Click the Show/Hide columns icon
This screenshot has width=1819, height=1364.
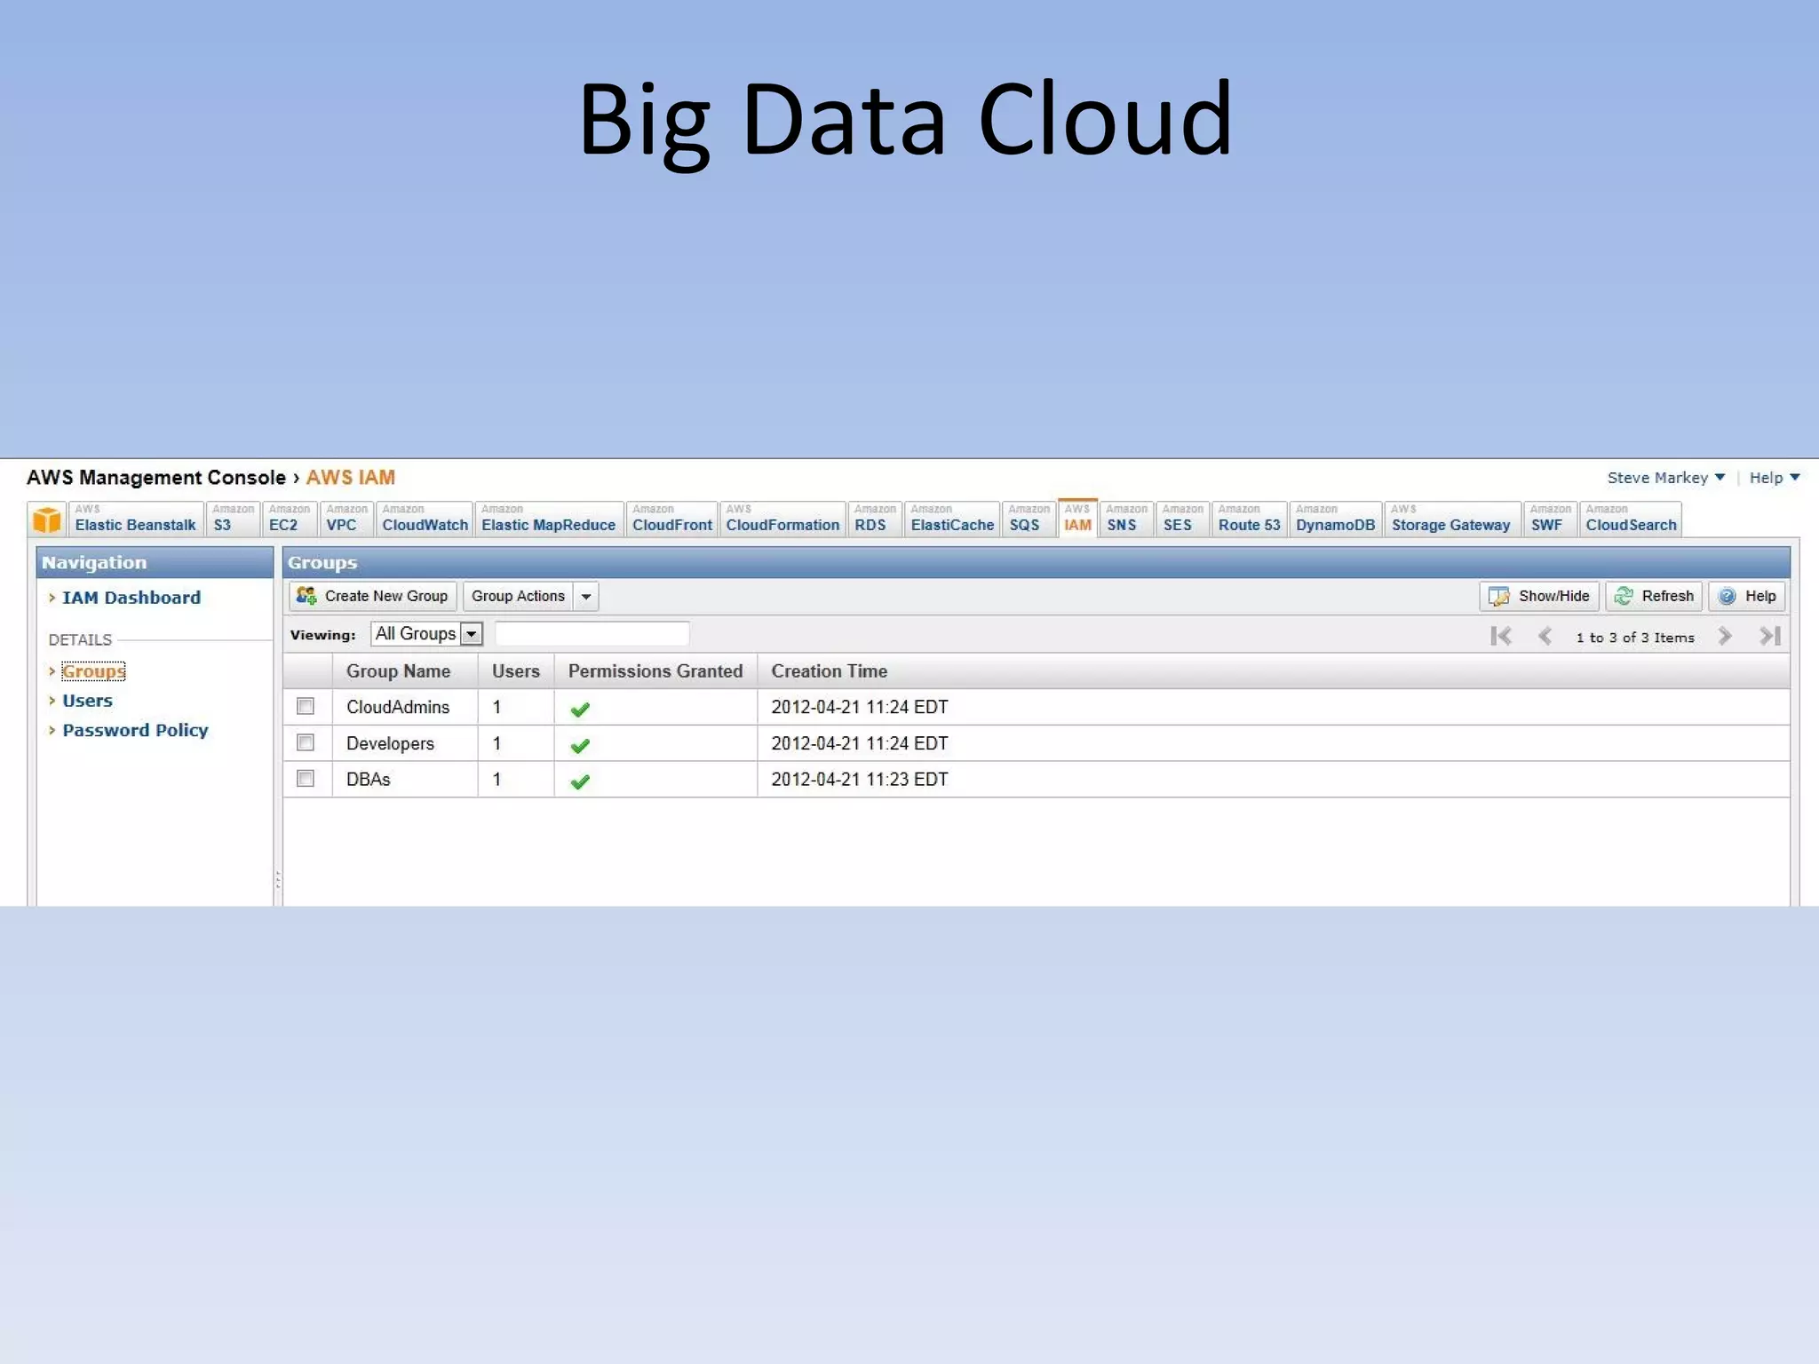click(1498, 597)
